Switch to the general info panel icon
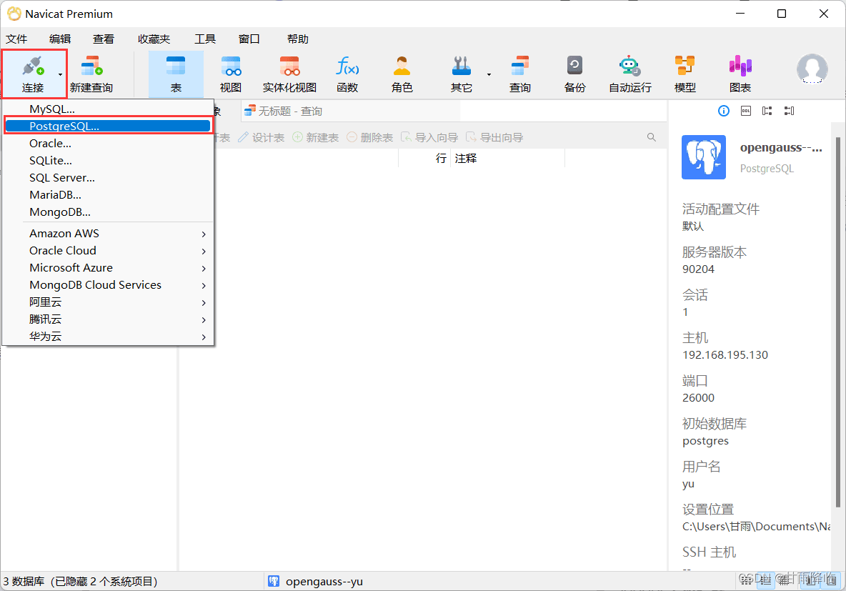This screenshot has height=591, width=846. [724, 111]
